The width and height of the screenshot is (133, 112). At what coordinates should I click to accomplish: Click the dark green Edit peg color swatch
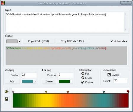pos(64,81)
